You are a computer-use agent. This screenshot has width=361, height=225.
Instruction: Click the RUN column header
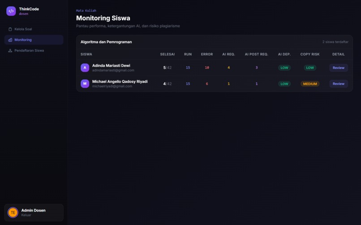(x=188, y=54)
